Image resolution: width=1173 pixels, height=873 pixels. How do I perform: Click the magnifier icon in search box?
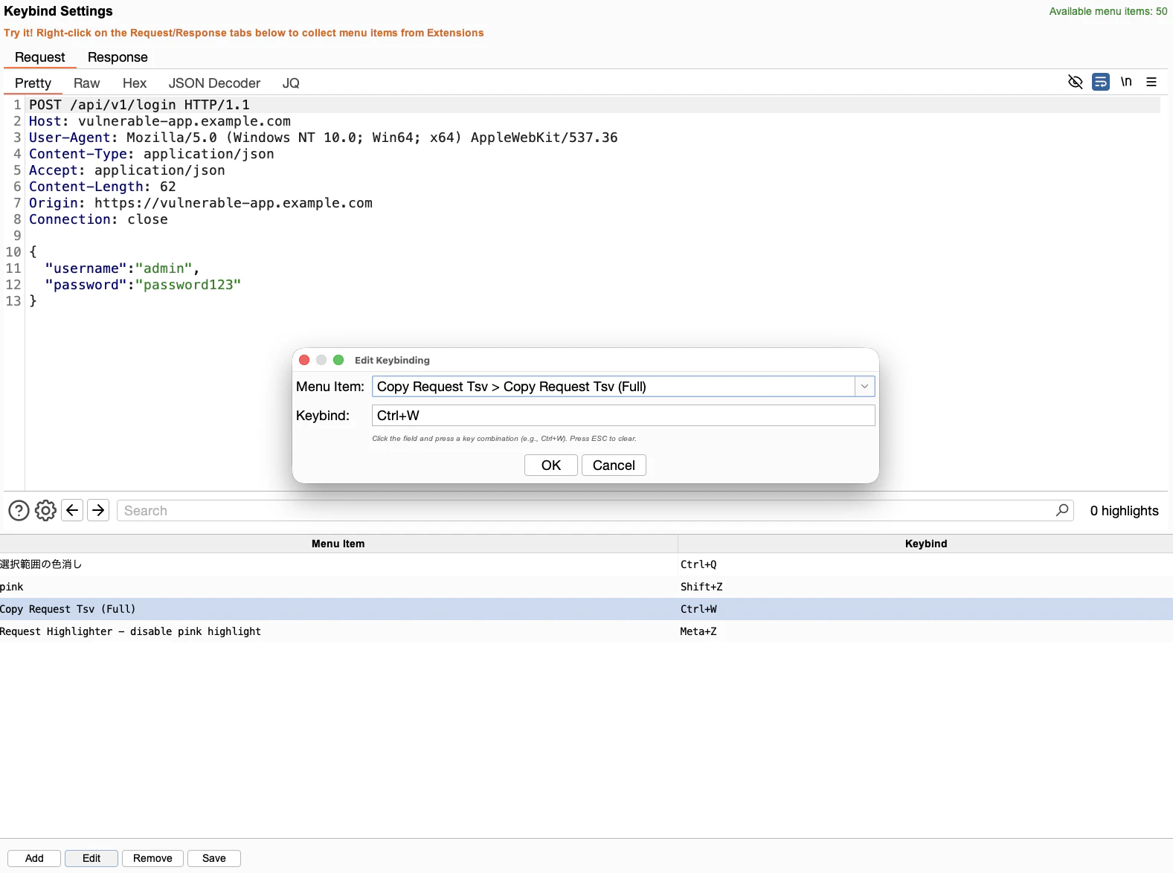pos(1062,510)
